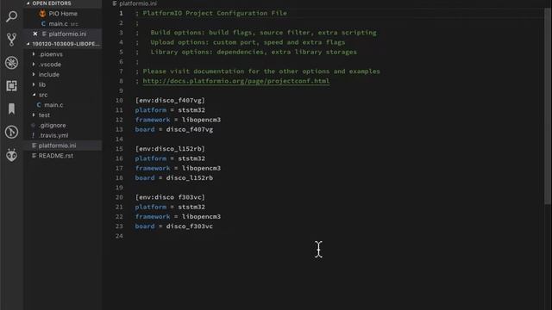Viewport: 552px width, 310px height.
Task: Click the C file icon beside main.c under src
Action: pyautogui.click(x=39, y=105)
